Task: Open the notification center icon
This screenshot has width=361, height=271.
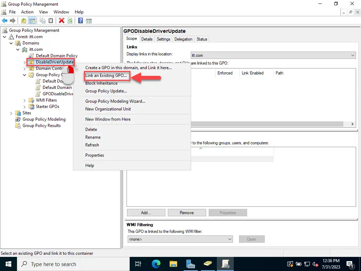Action: tap(350, 264)
